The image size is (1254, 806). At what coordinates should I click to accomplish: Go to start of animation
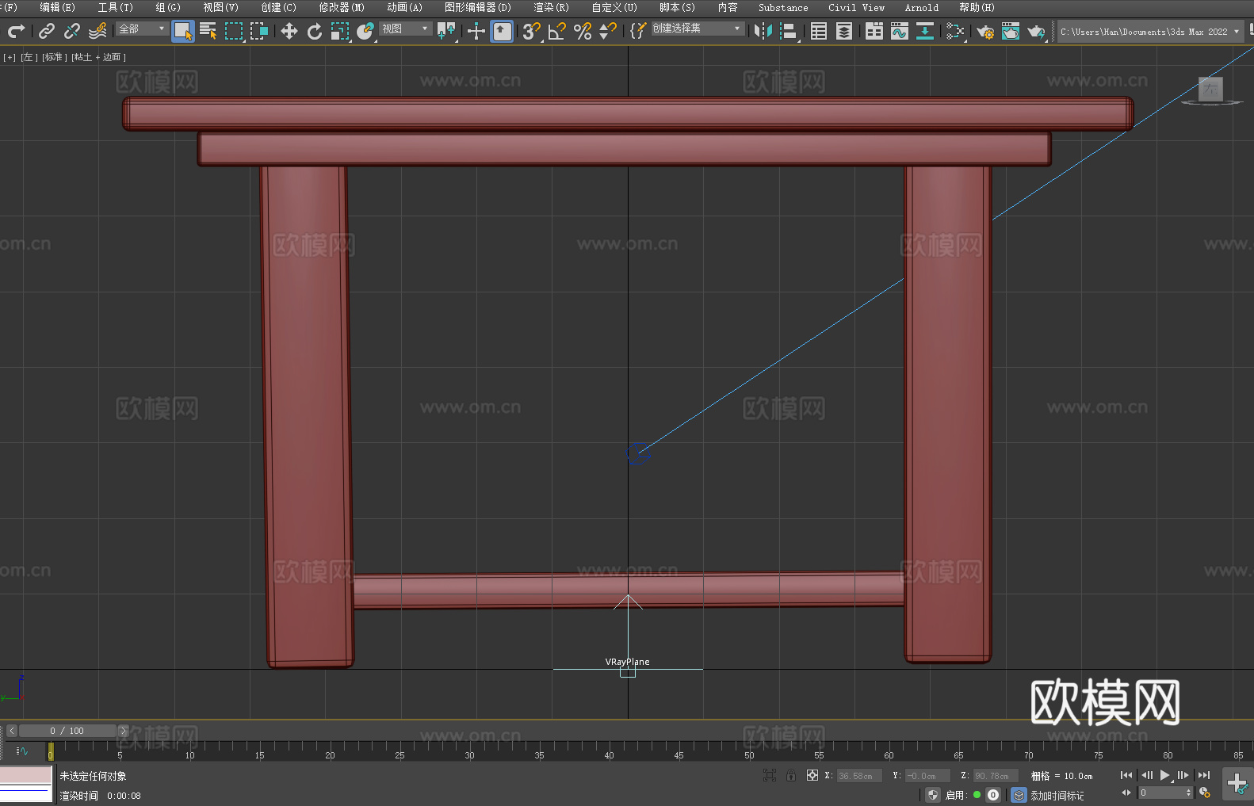(x=1126, y=775)
